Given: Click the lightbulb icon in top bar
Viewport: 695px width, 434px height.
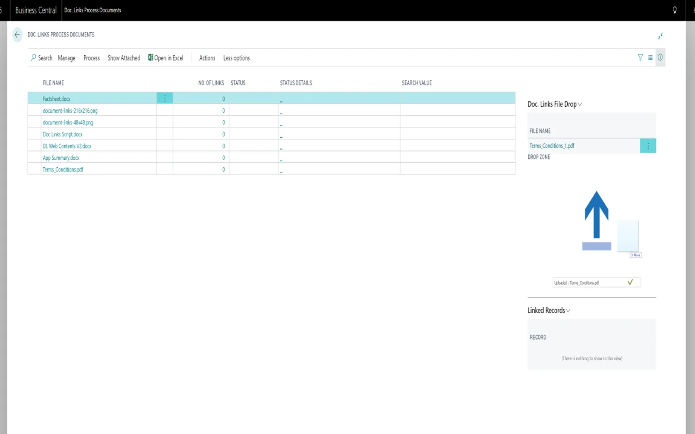Looking at the screenshot, I should (x=675, y=10).
